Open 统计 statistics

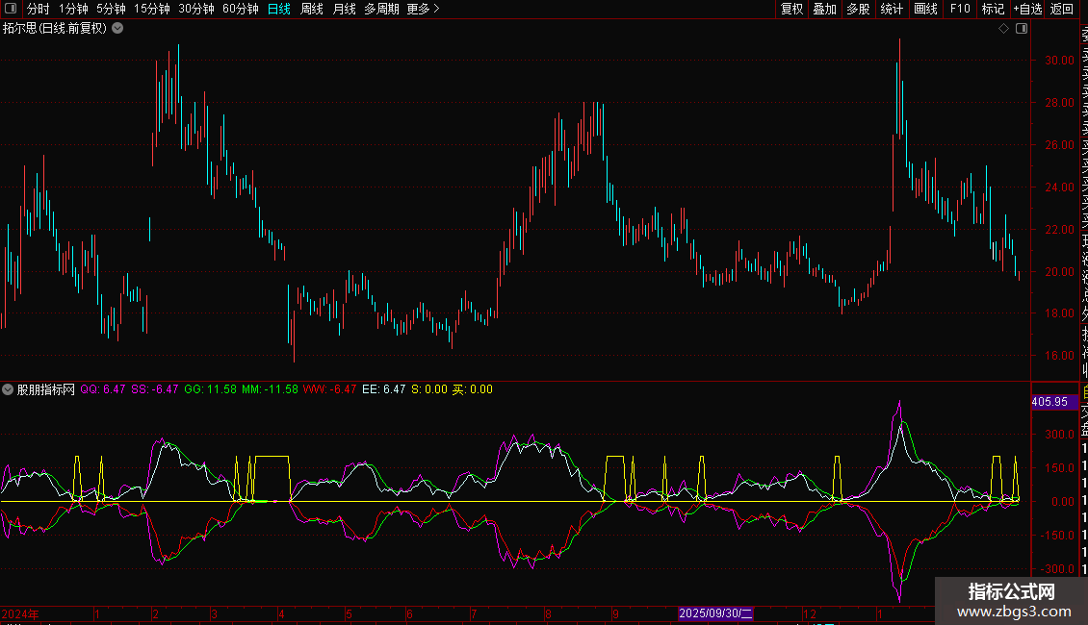(x=892, y=9)
